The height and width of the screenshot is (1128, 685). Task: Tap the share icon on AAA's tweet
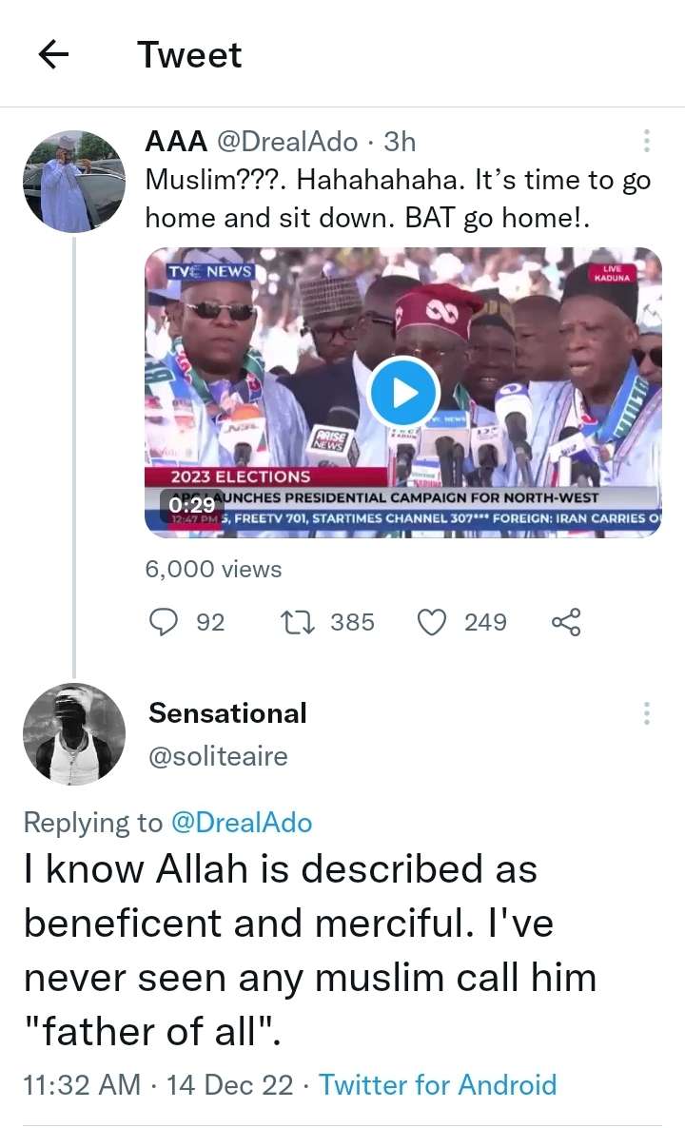click(x=565, y=622)
